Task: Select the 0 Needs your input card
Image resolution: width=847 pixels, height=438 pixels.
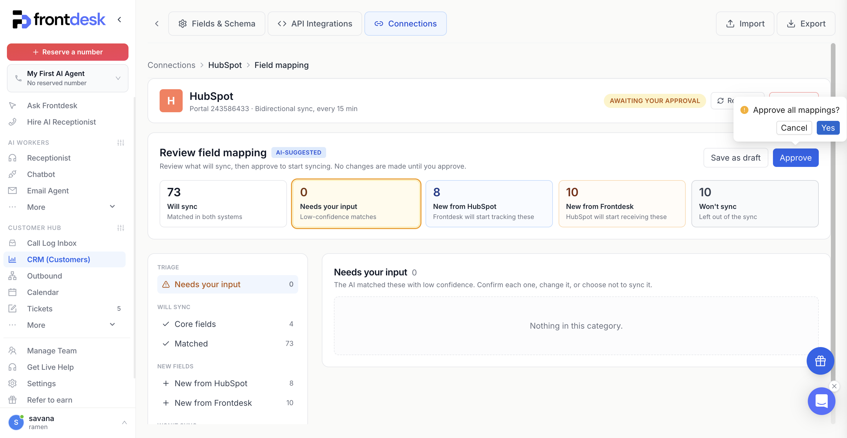Action: tap(356, 203)
